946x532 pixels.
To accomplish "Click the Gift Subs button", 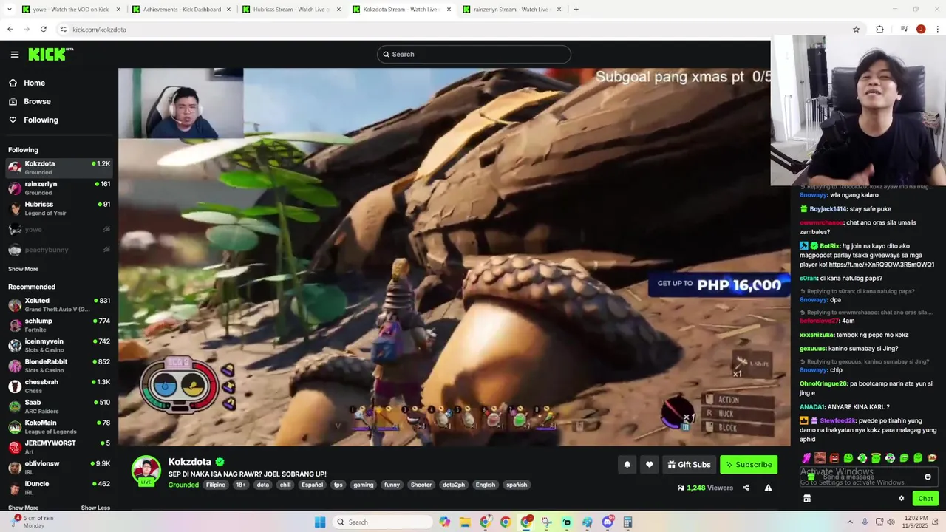I will pyautogui.click(x=689, y=465).
